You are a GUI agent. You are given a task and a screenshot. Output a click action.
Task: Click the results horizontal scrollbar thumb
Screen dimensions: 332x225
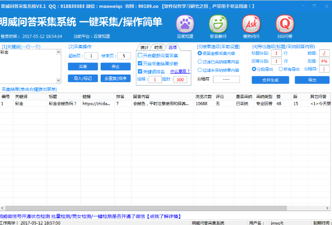[x=146, y=208]
